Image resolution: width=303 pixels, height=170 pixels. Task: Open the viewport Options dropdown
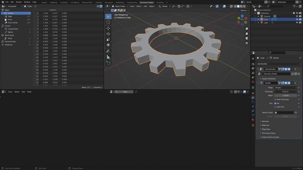click(244, 10)
